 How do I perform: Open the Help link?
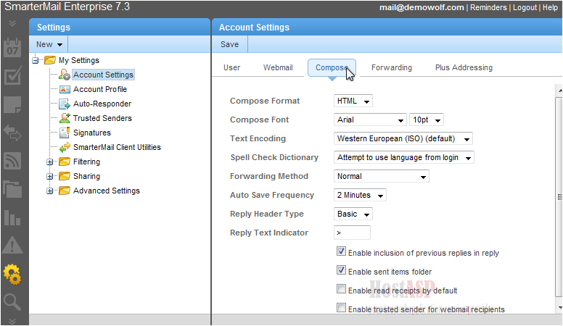[x=550, y=7]
